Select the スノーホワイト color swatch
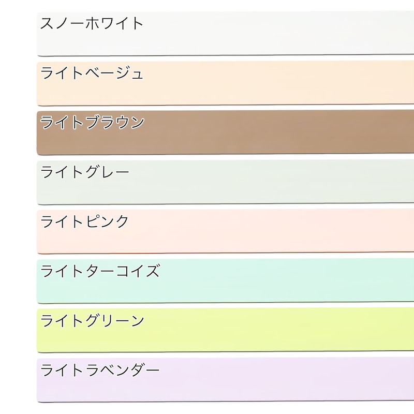Screen dimensions: 414x414 (x=225, y=34)
